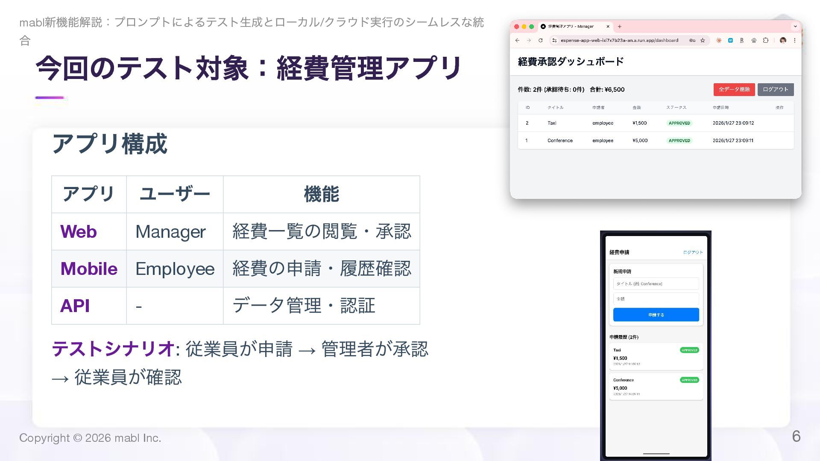Click the mobile ログアウト link
Screen dimensions: 820x461
(x=693, y=252)
